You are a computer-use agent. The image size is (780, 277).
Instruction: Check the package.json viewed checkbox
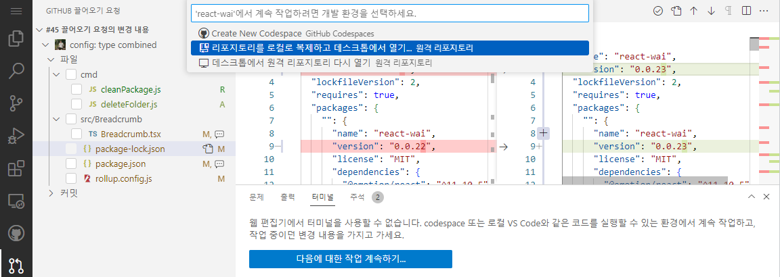tap(71, 163)
